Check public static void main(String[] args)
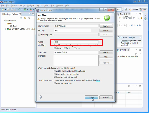This screenshot has width=149, height=113. tap(55, 71)
